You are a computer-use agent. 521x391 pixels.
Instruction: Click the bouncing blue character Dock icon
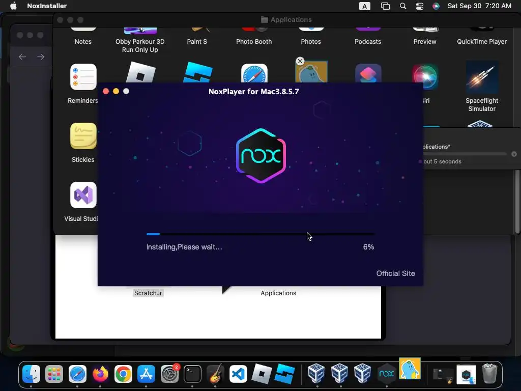(x=410, y=369)
